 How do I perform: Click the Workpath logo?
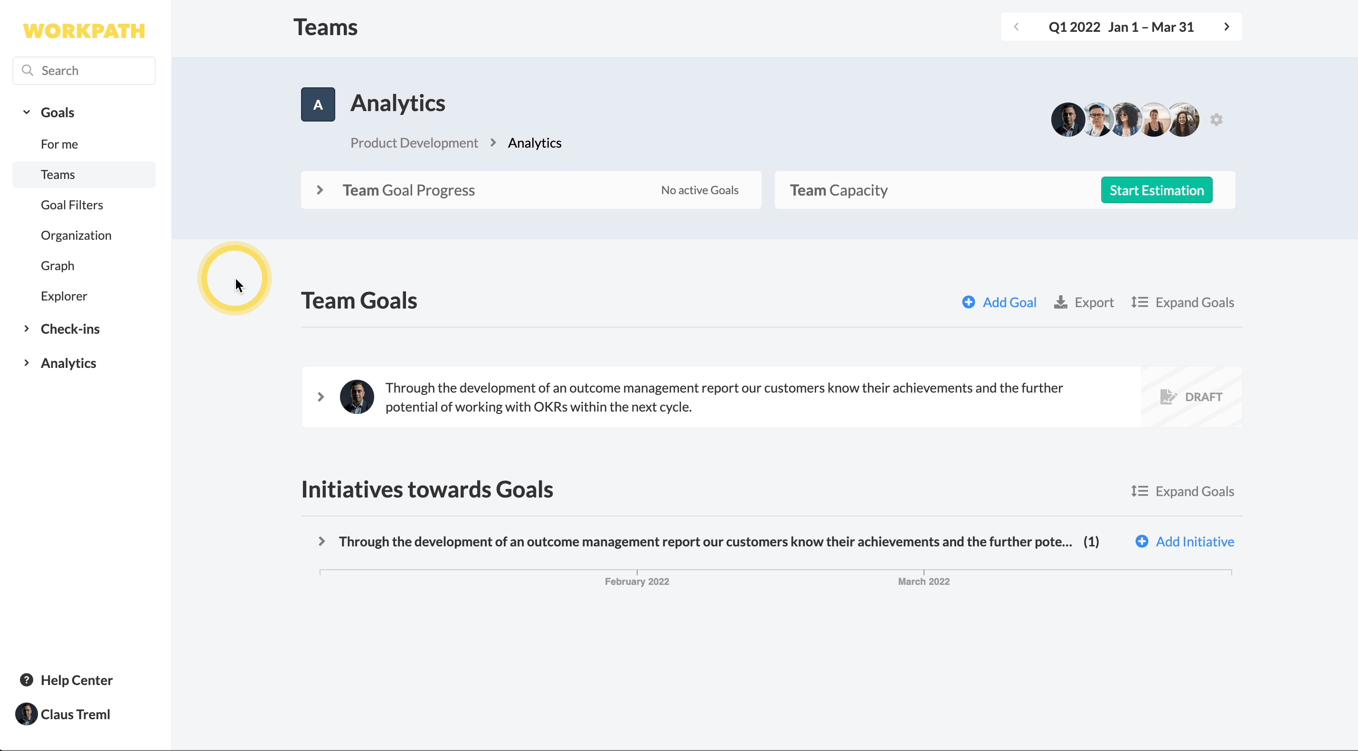click(x=84, y=30)
